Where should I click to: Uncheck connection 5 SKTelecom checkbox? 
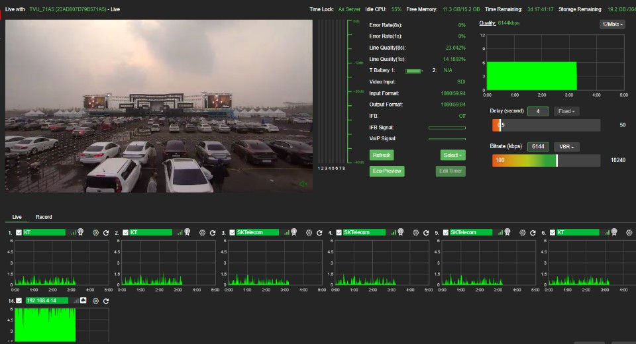point(445,233)
